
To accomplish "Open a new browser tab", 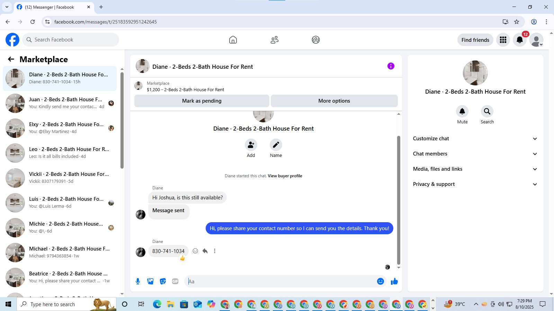I will [101, 7].
